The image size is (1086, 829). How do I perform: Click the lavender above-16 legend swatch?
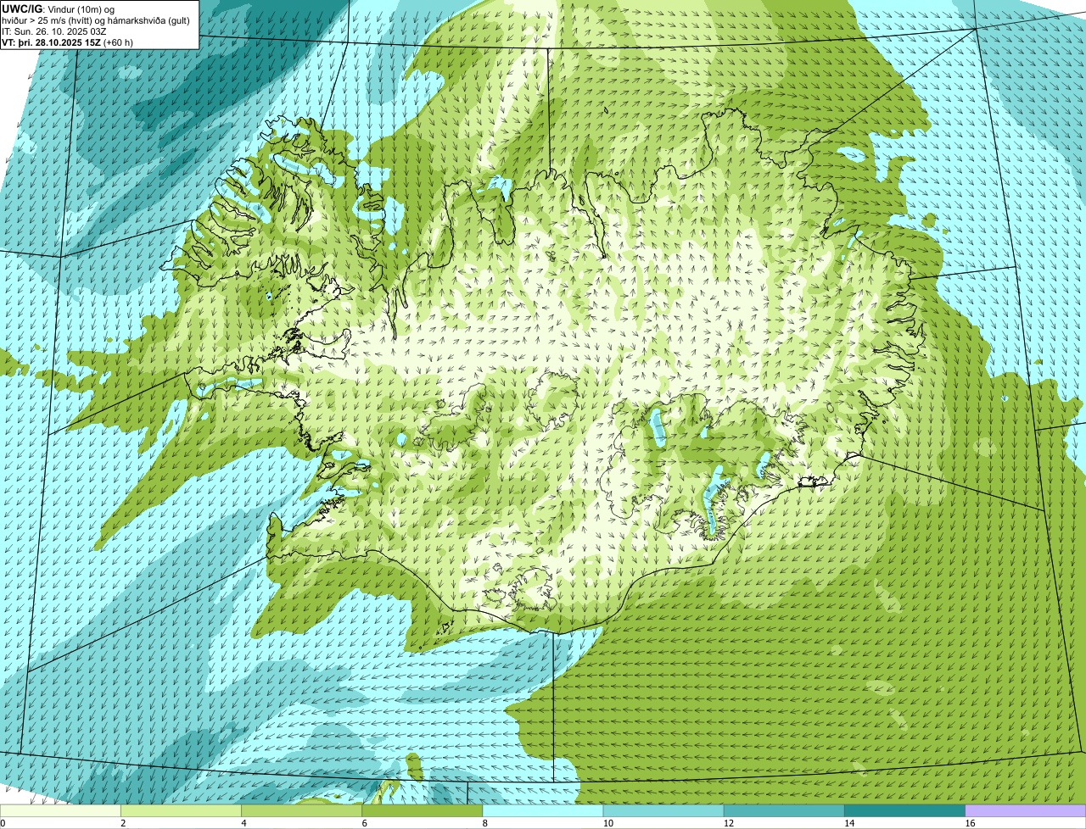coord(1026,811)
